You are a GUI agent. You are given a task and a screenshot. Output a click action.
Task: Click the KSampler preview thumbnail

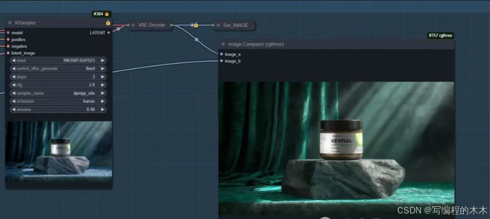click(x=59, y=151)
